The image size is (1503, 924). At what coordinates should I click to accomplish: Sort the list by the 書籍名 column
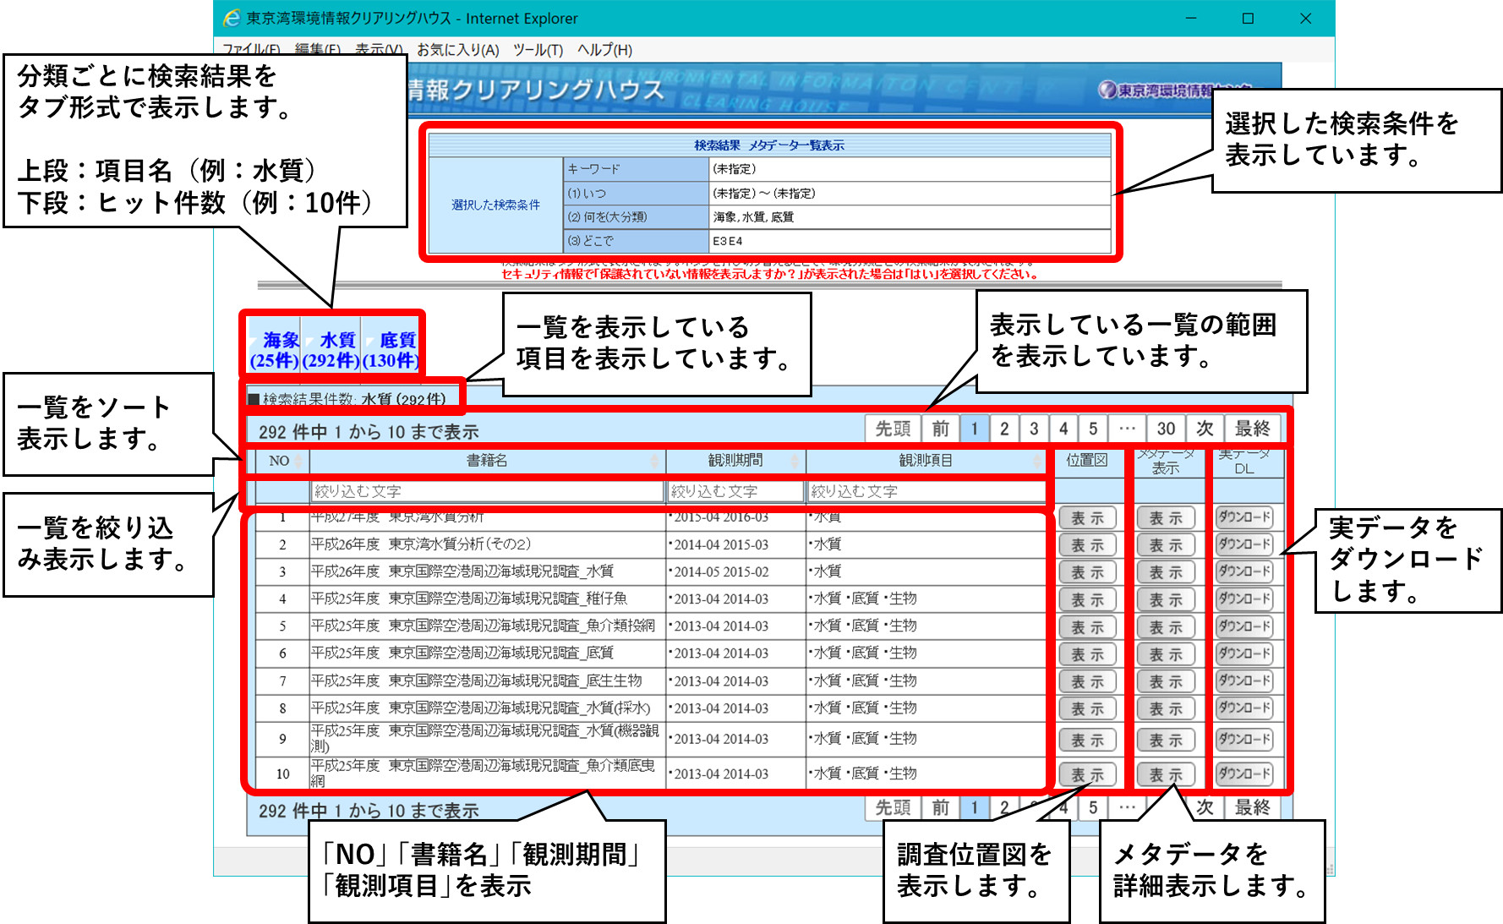[487, 461]
